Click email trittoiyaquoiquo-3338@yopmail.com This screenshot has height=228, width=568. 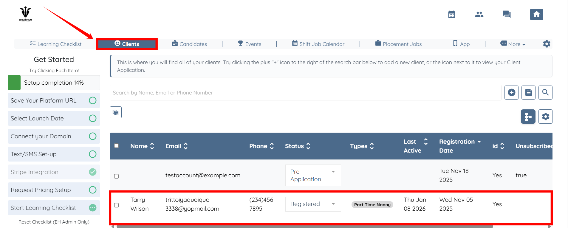tap(192, 204)
